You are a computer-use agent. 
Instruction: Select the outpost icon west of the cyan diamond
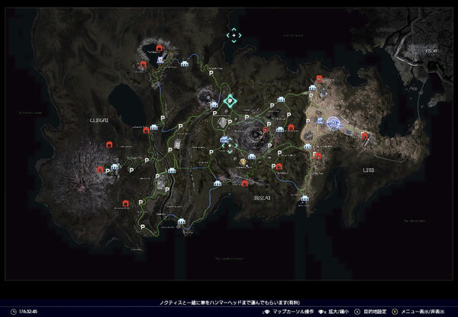click(214, 104)
